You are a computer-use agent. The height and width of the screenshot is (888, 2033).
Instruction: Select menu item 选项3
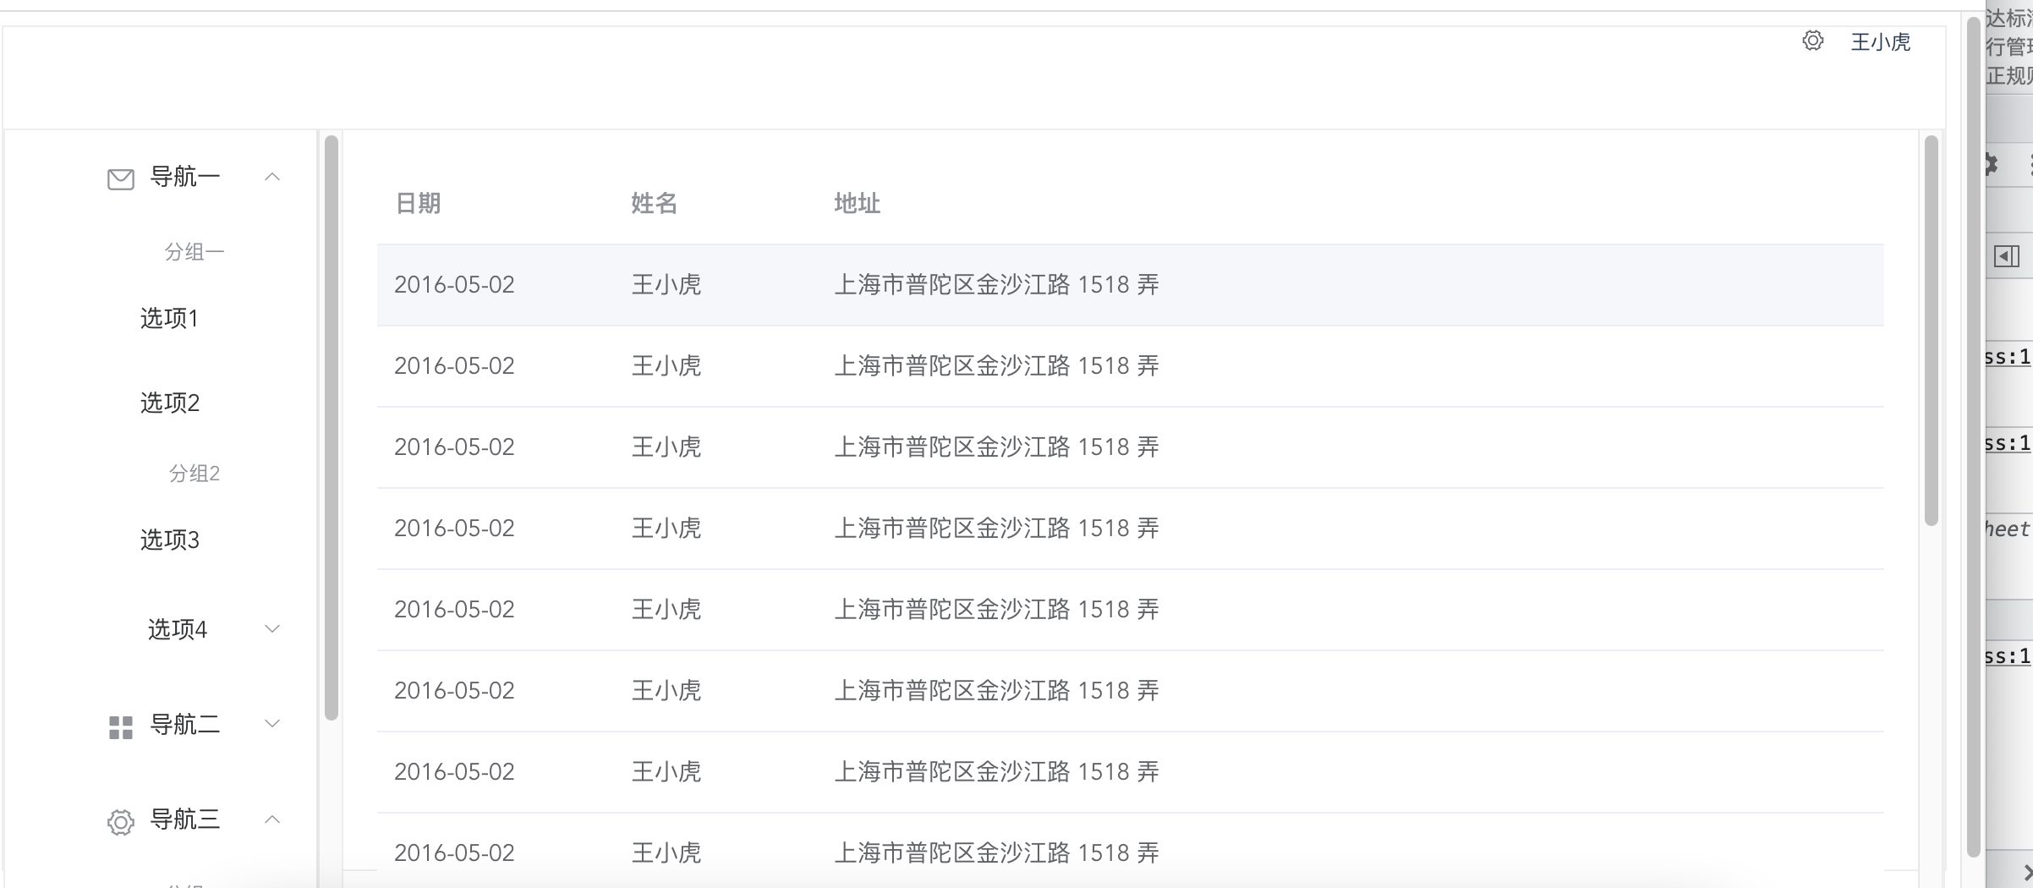pyautogui.click(x=169, y=540)
